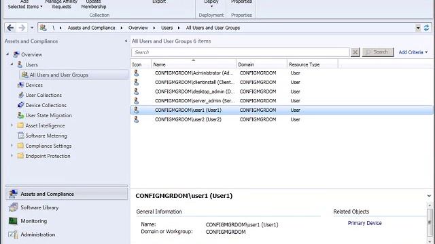Click the Endpoint Protection folder icon

[20, 156]
